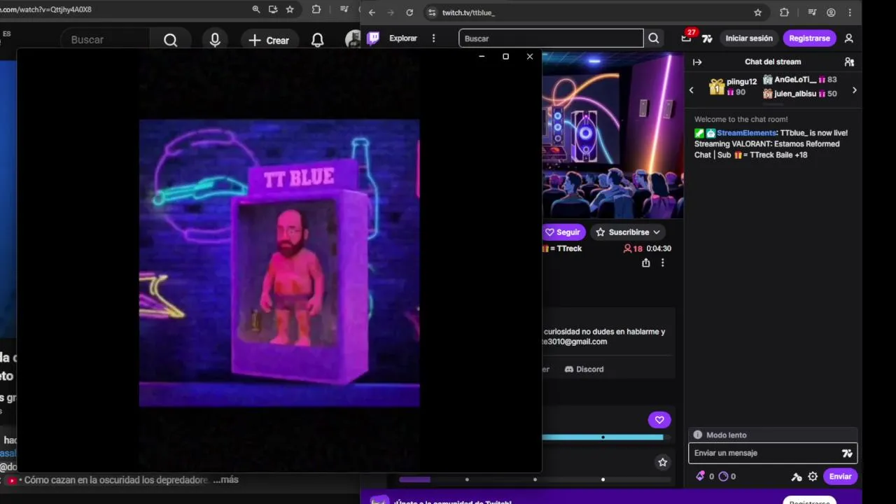The image size is (896, 504).
Task: Click the Seguir follow button
Action: coord(562,232)
